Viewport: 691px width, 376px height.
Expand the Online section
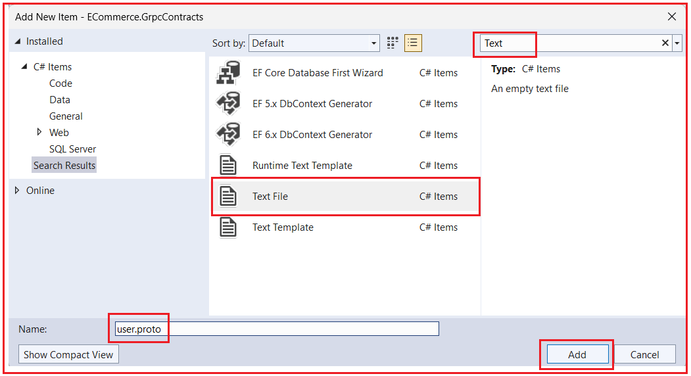17,190
